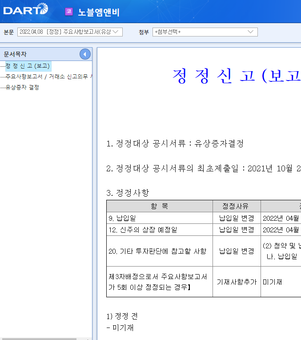Open the 첨부 attachment selection dropdown
Viewport: 301px width, 340px height.
coord(205,32)
